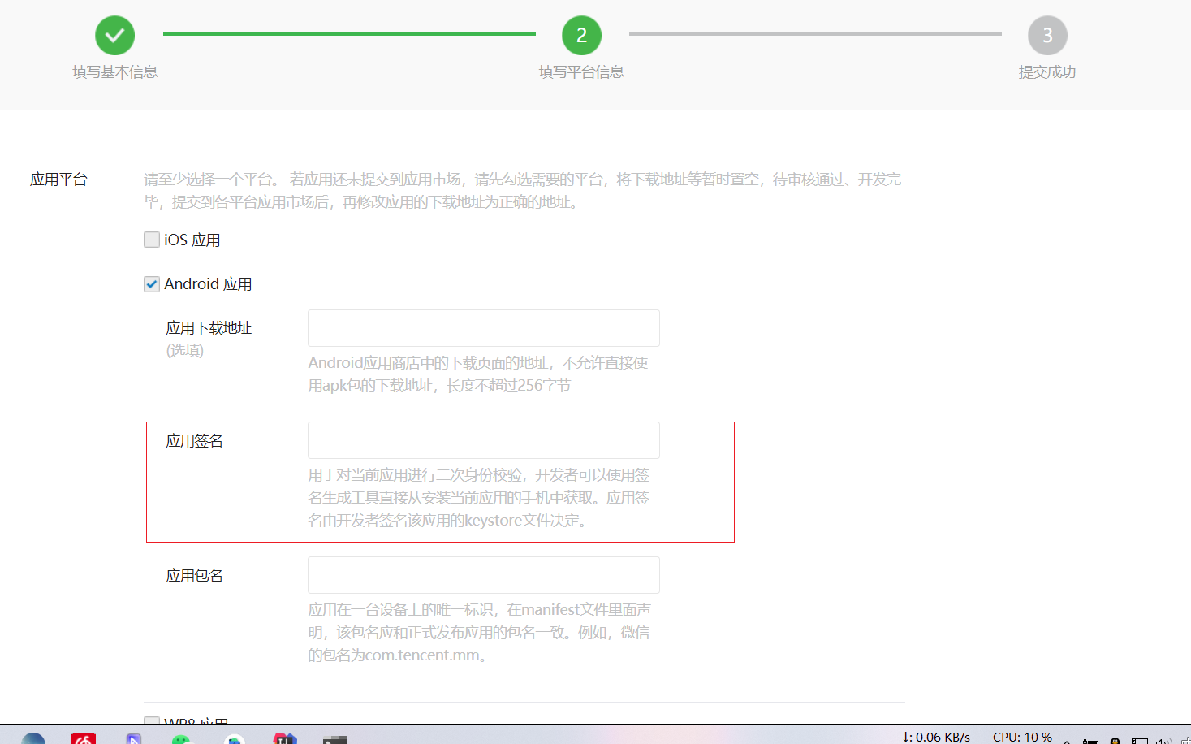This screenshot has width=1191, height=744.
Task: Check the iOS 应用 checkbox
Action: [152, 240]
